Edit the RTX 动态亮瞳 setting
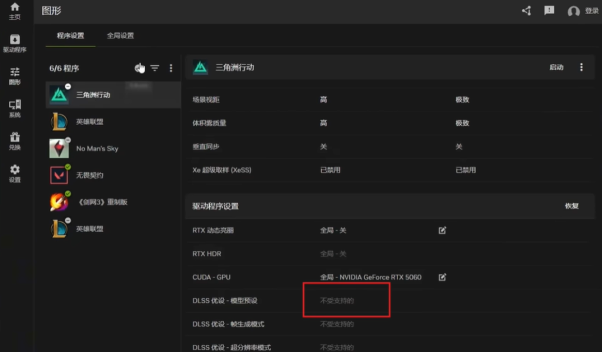 pos(442,230)
